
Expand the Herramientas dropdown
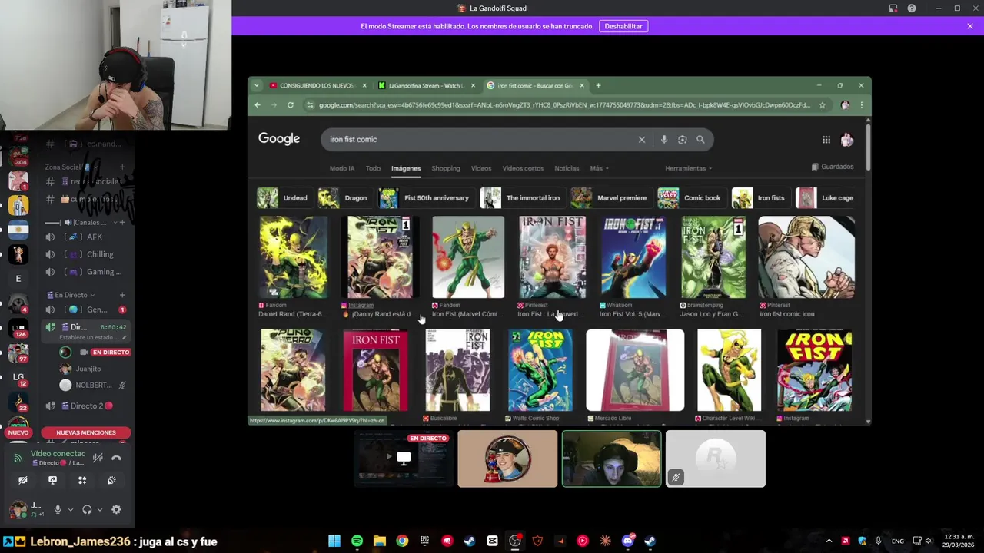(x=688, y=168)
